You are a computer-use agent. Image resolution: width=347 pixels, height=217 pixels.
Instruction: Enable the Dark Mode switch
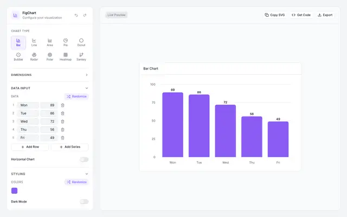[x=84, y=201]
